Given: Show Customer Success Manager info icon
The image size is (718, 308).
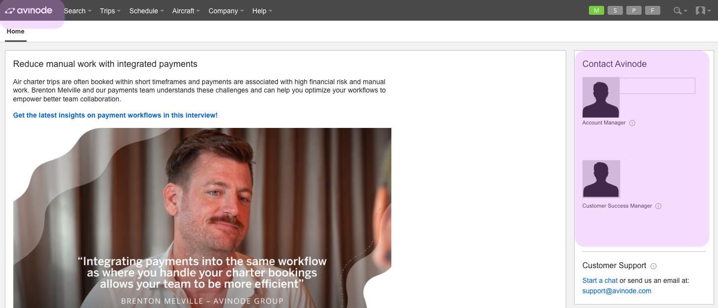Looking at the screenshot, I should tap(658, 206).
